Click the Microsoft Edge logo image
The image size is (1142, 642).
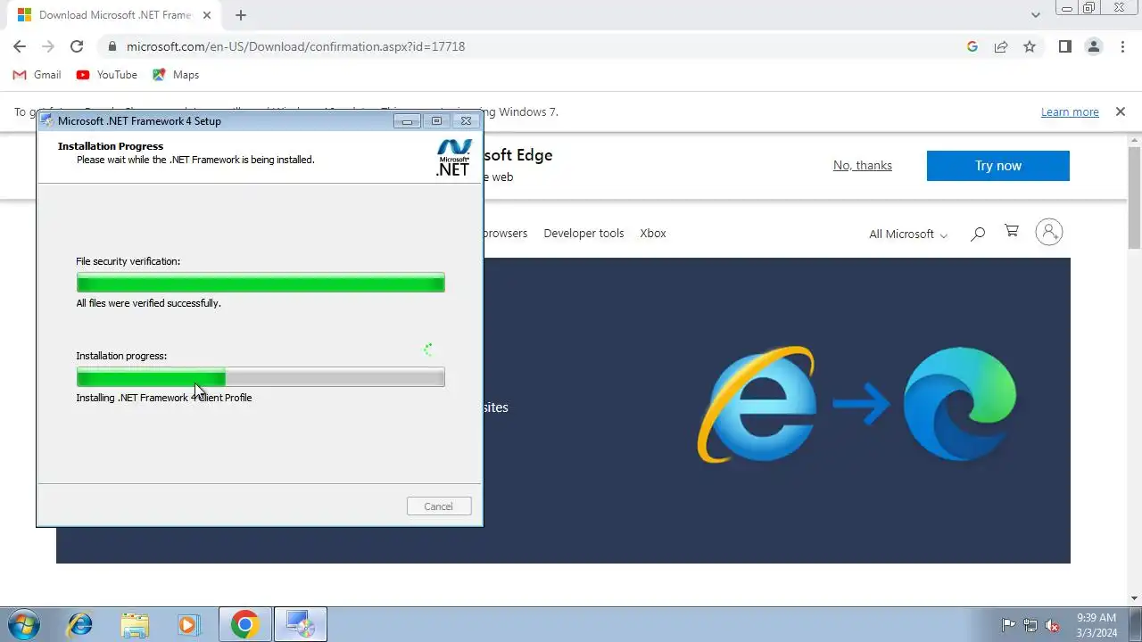pyautogui.click(x=960, y=403)
